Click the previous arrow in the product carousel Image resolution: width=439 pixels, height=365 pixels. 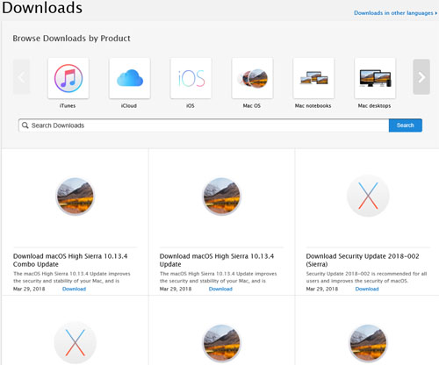pos(21,77)
